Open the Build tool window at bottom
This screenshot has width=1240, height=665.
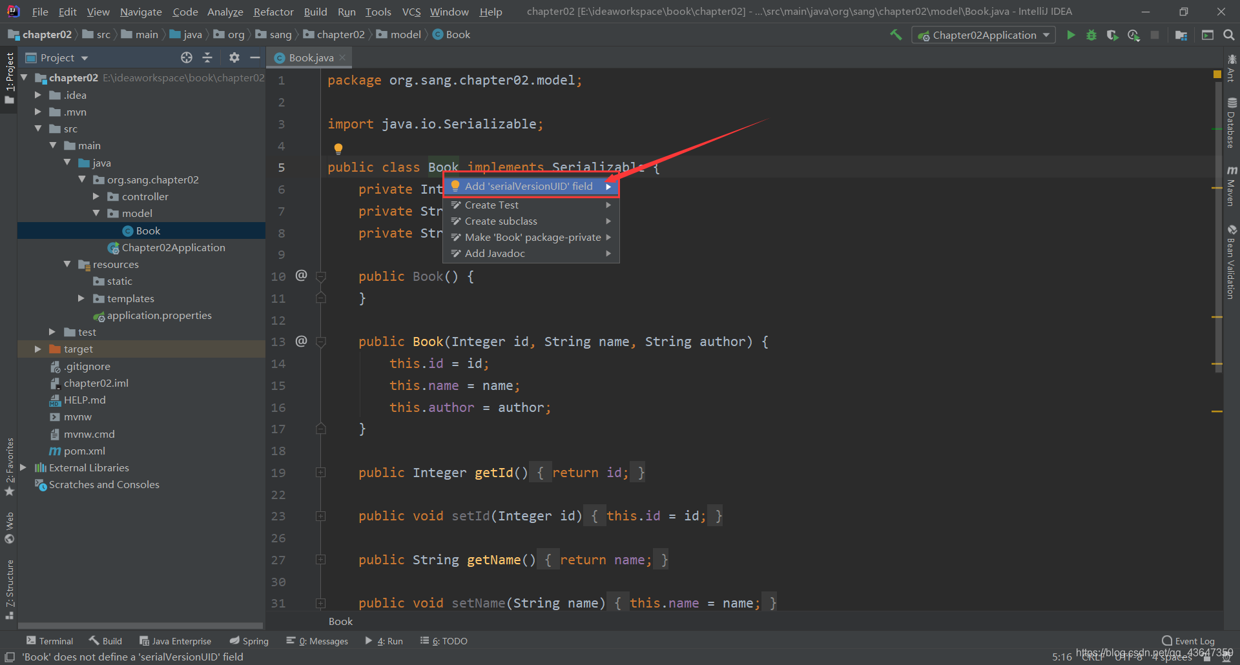point(105,641)
